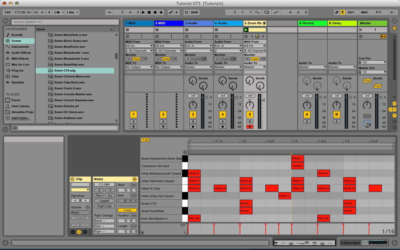Switch the A Reverb send to Post
The height and width of the screenshot is (250, 400).
pos(367,81)
